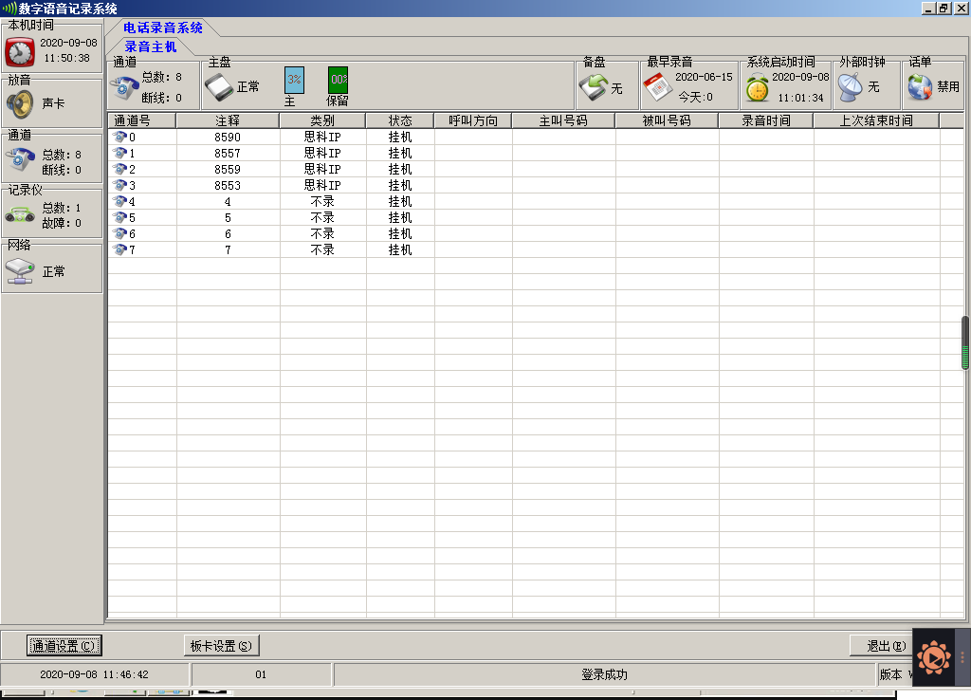Click the yellow alarm clock system start icon
The image size is (971, 700).
(x=757, y=87)
